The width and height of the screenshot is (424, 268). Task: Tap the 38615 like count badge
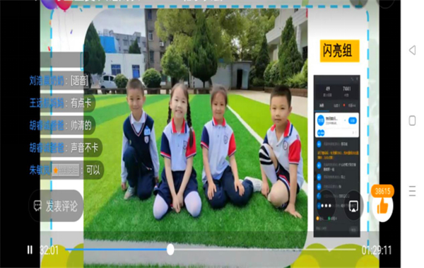pyautogui.click(x=382, y=192)
